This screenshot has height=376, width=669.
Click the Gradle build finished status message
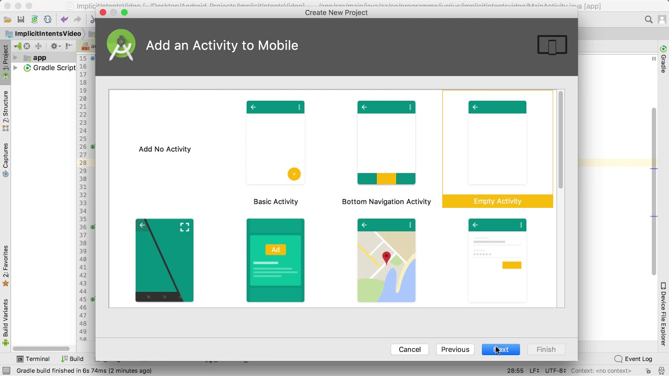(84, 371)
